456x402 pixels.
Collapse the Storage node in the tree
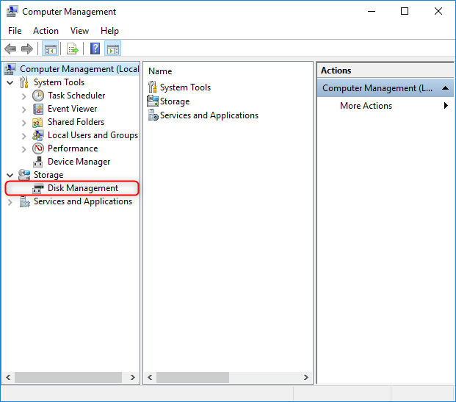(10, 175)
